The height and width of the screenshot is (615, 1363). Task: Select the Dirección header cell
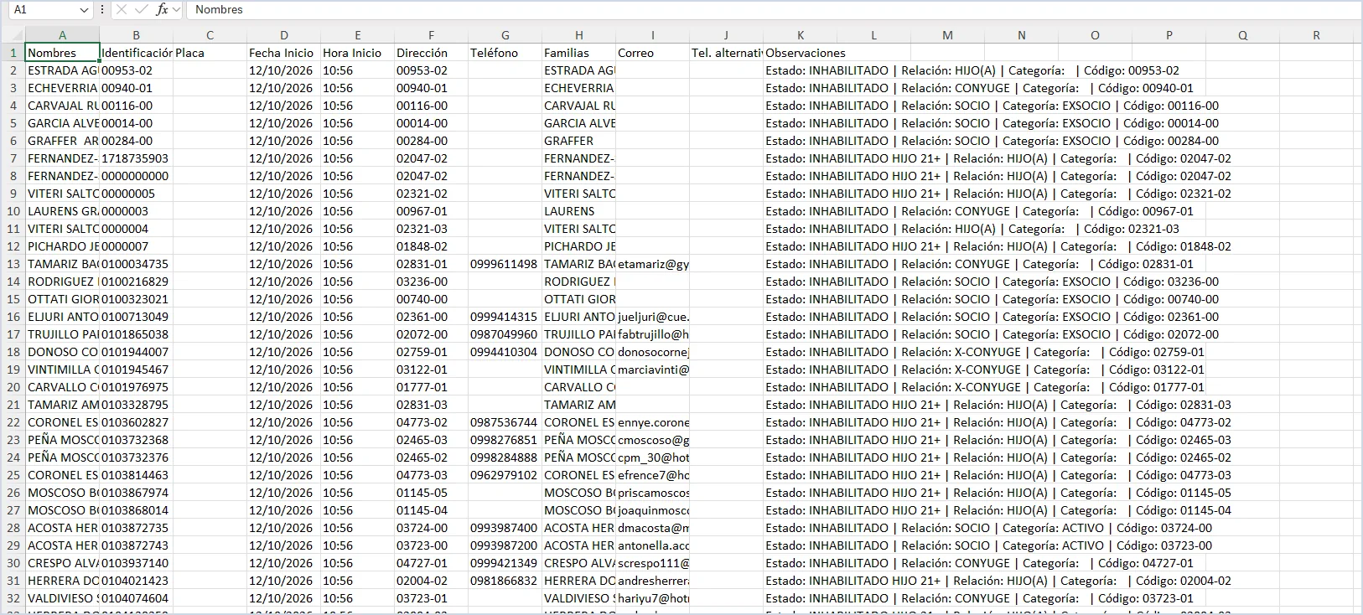click(x=431, y=53)
